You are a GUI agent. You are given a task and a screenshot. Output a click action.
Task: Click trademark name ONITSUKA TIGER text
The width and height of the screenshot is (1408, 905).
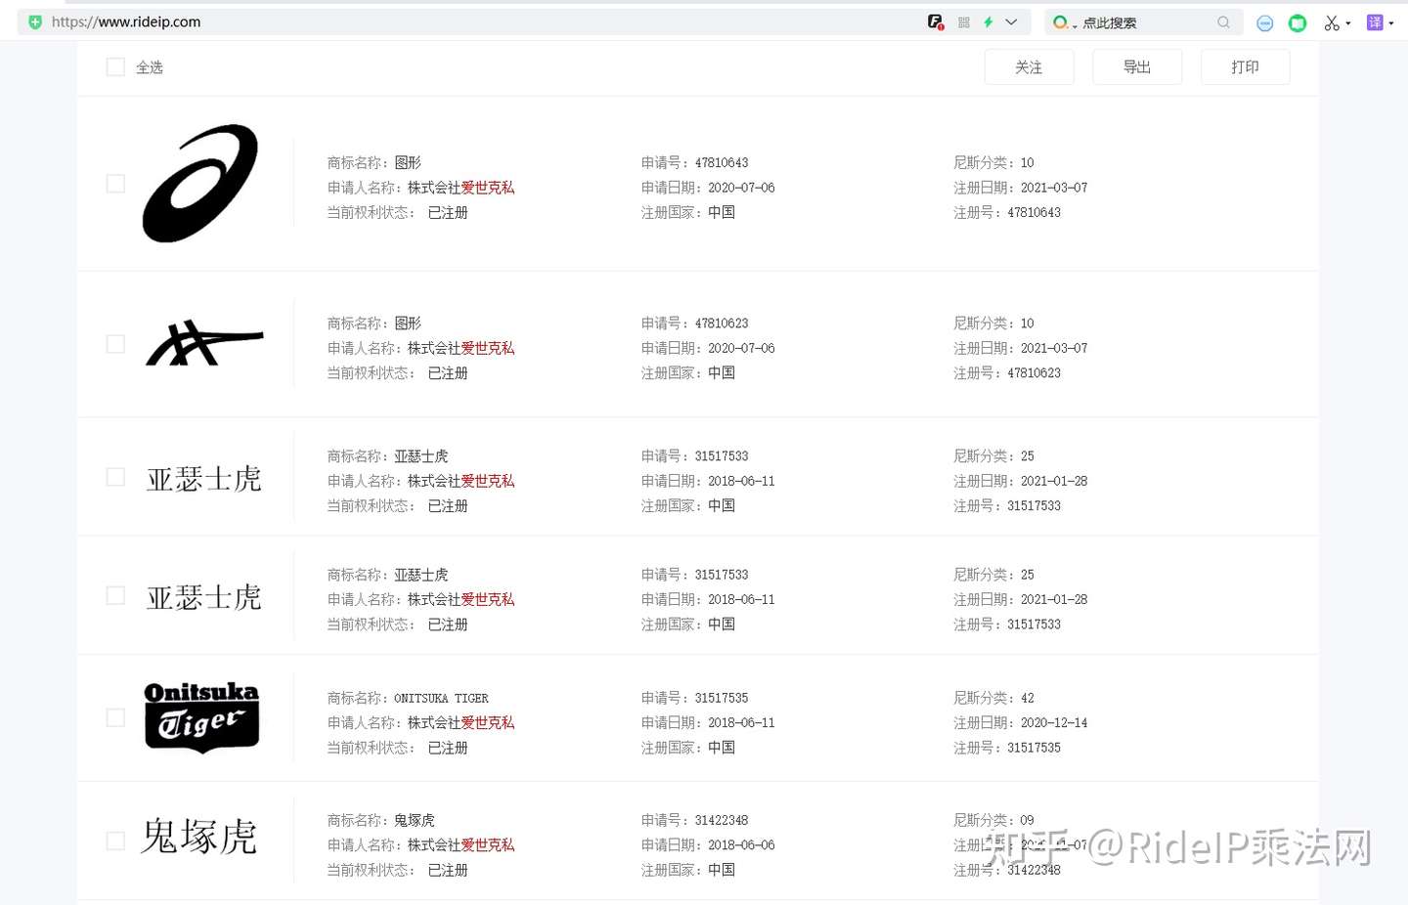[x=441, y=699]
